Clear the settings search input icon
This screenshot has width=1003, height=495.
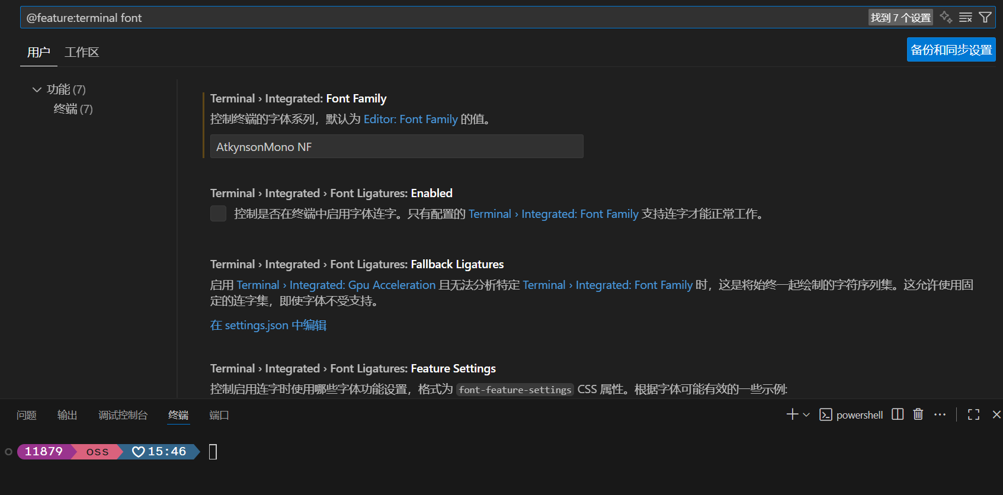966,17
